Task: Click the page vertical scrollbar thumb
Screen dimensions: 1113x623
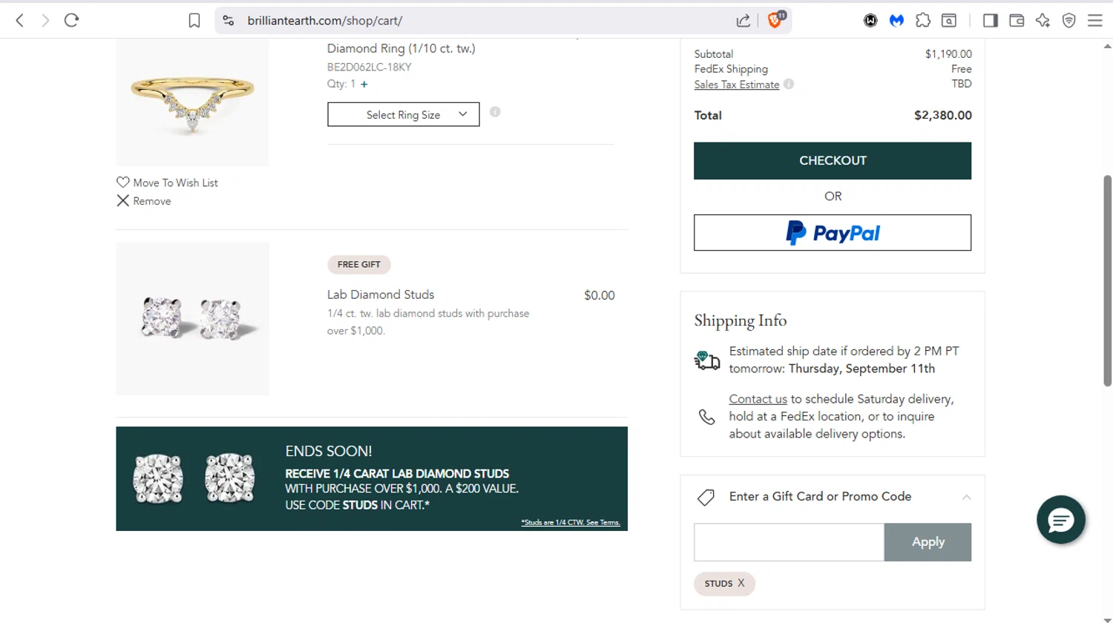Action: pos(1107,281)
